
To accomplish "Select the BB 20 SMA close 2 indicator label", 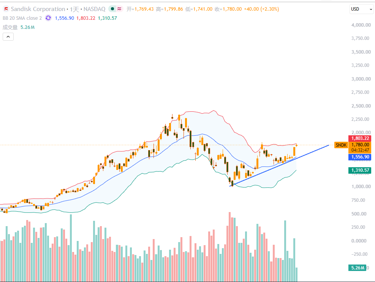I will pyautogui.click(x=22, y=18).
